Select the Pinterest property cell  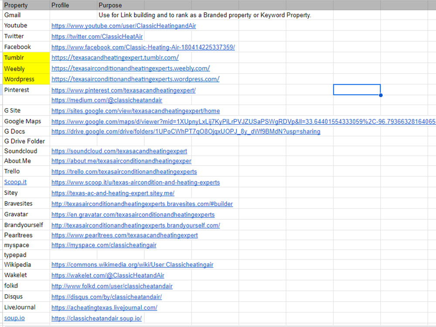[26, 90]
